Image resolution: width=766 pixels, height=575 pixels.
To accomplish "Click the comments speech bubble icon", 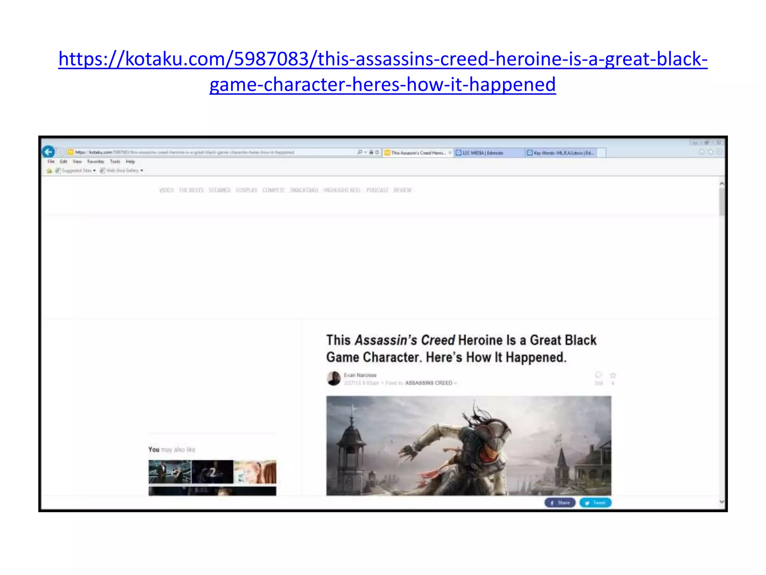I will pos(598,375).
